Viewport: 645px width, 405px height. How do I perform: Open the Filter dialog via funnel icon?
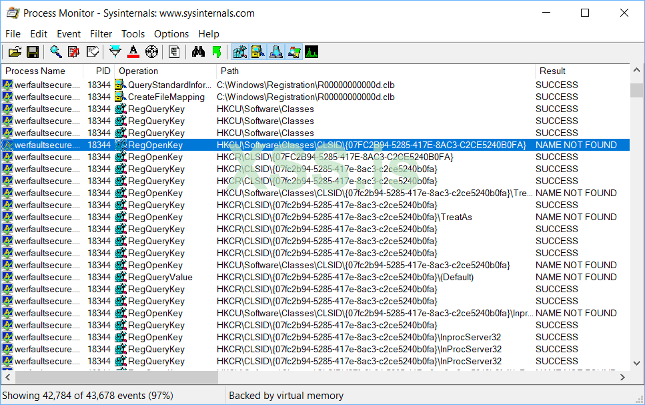[114, 51]
